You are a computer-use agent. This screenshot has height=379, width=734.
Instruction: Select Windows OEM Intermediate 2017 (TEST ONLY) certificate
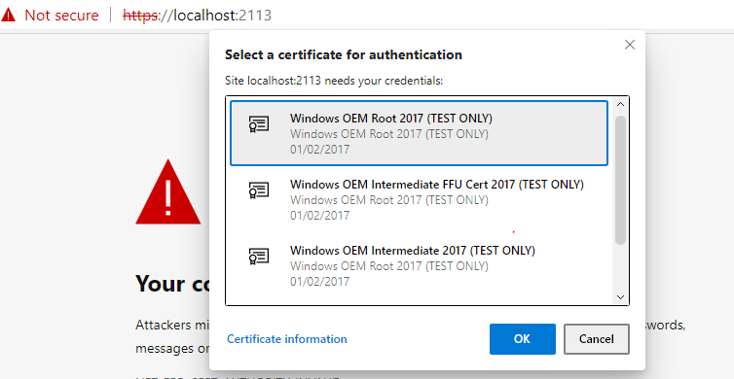(x=419, y=265)
